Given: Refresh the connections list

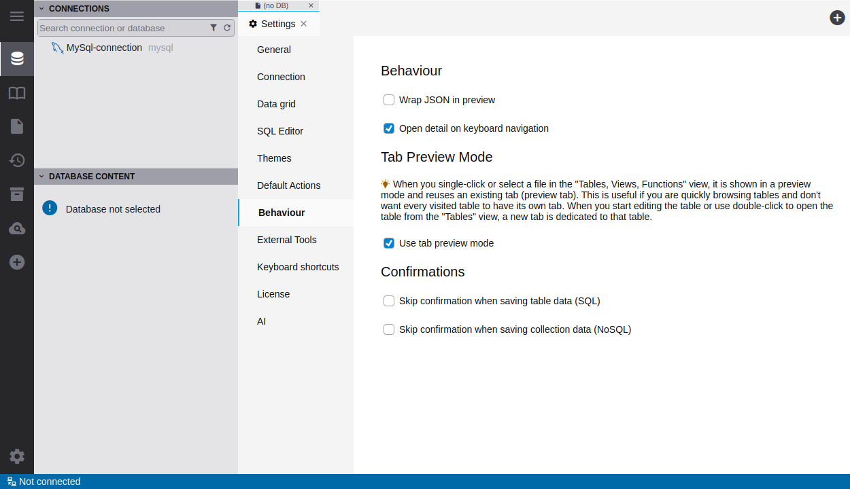Looking at the screenshot, I should point(227,28).
